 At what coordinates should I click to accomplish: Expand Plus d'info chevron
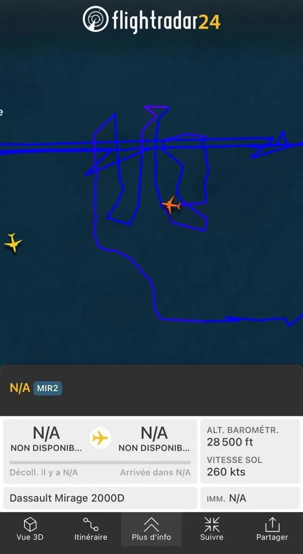point(151,524)
